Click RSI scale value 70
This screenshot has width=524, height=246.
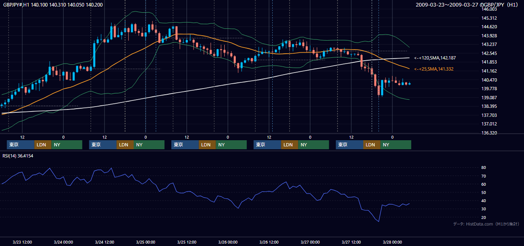(x=484, y=176)
